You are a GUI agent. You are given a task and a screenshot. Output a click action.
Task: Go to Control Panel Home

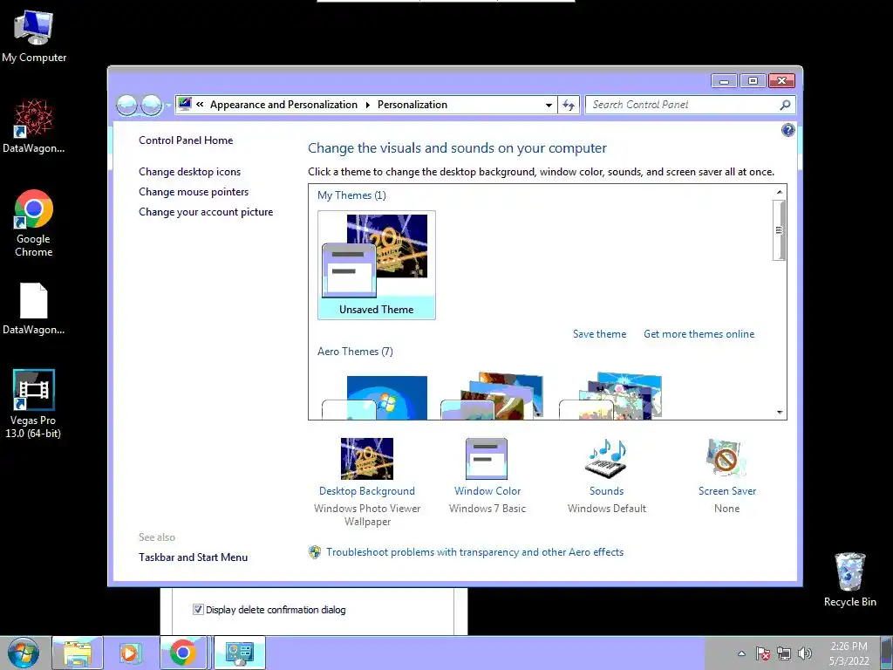(x=186, y=140)
